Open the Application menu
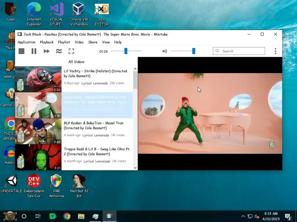Image resolution: width=297 pixels, height=222 pixels. 26,42
